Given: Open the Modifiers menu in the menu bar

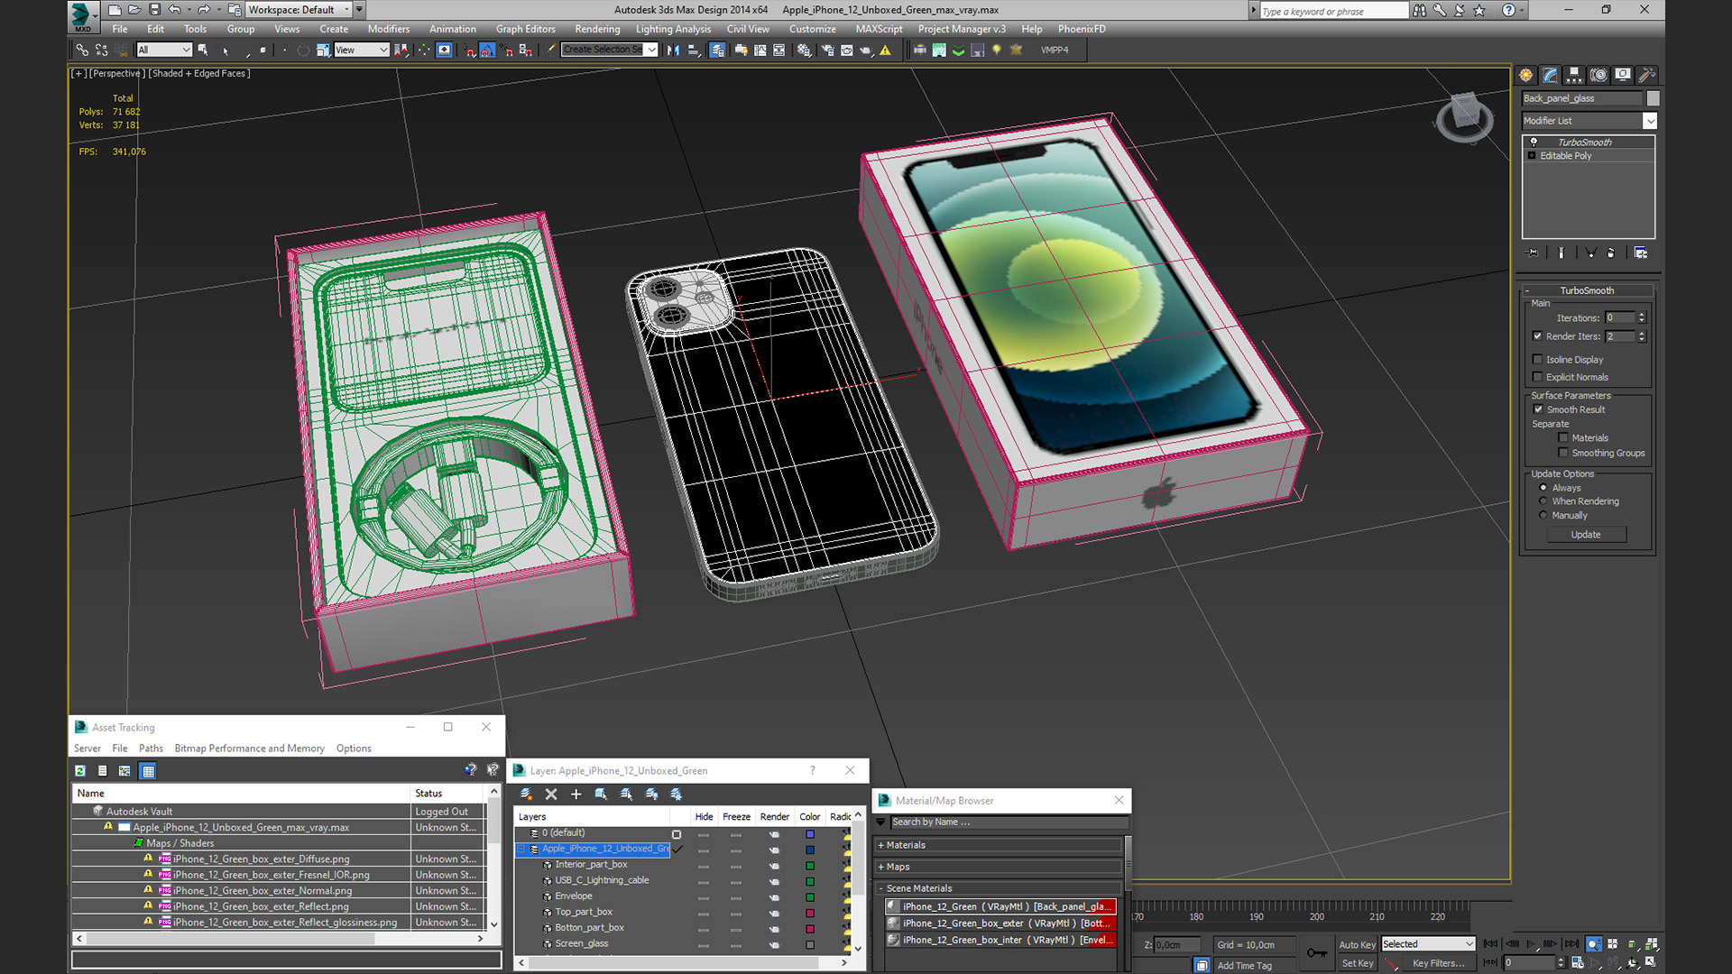Looking at the screenshot, I should pos(387,29).
